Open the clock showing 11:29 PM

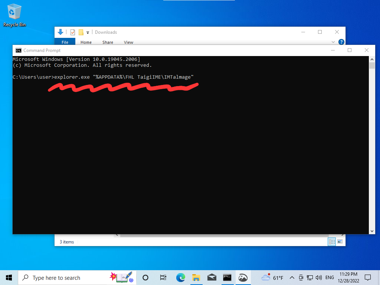point(348,278)
